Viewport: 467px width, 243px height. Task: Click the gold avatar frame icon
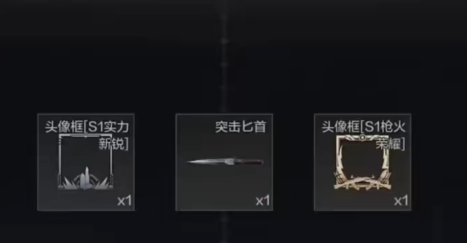pyautogui.click(x=362, y=162)
